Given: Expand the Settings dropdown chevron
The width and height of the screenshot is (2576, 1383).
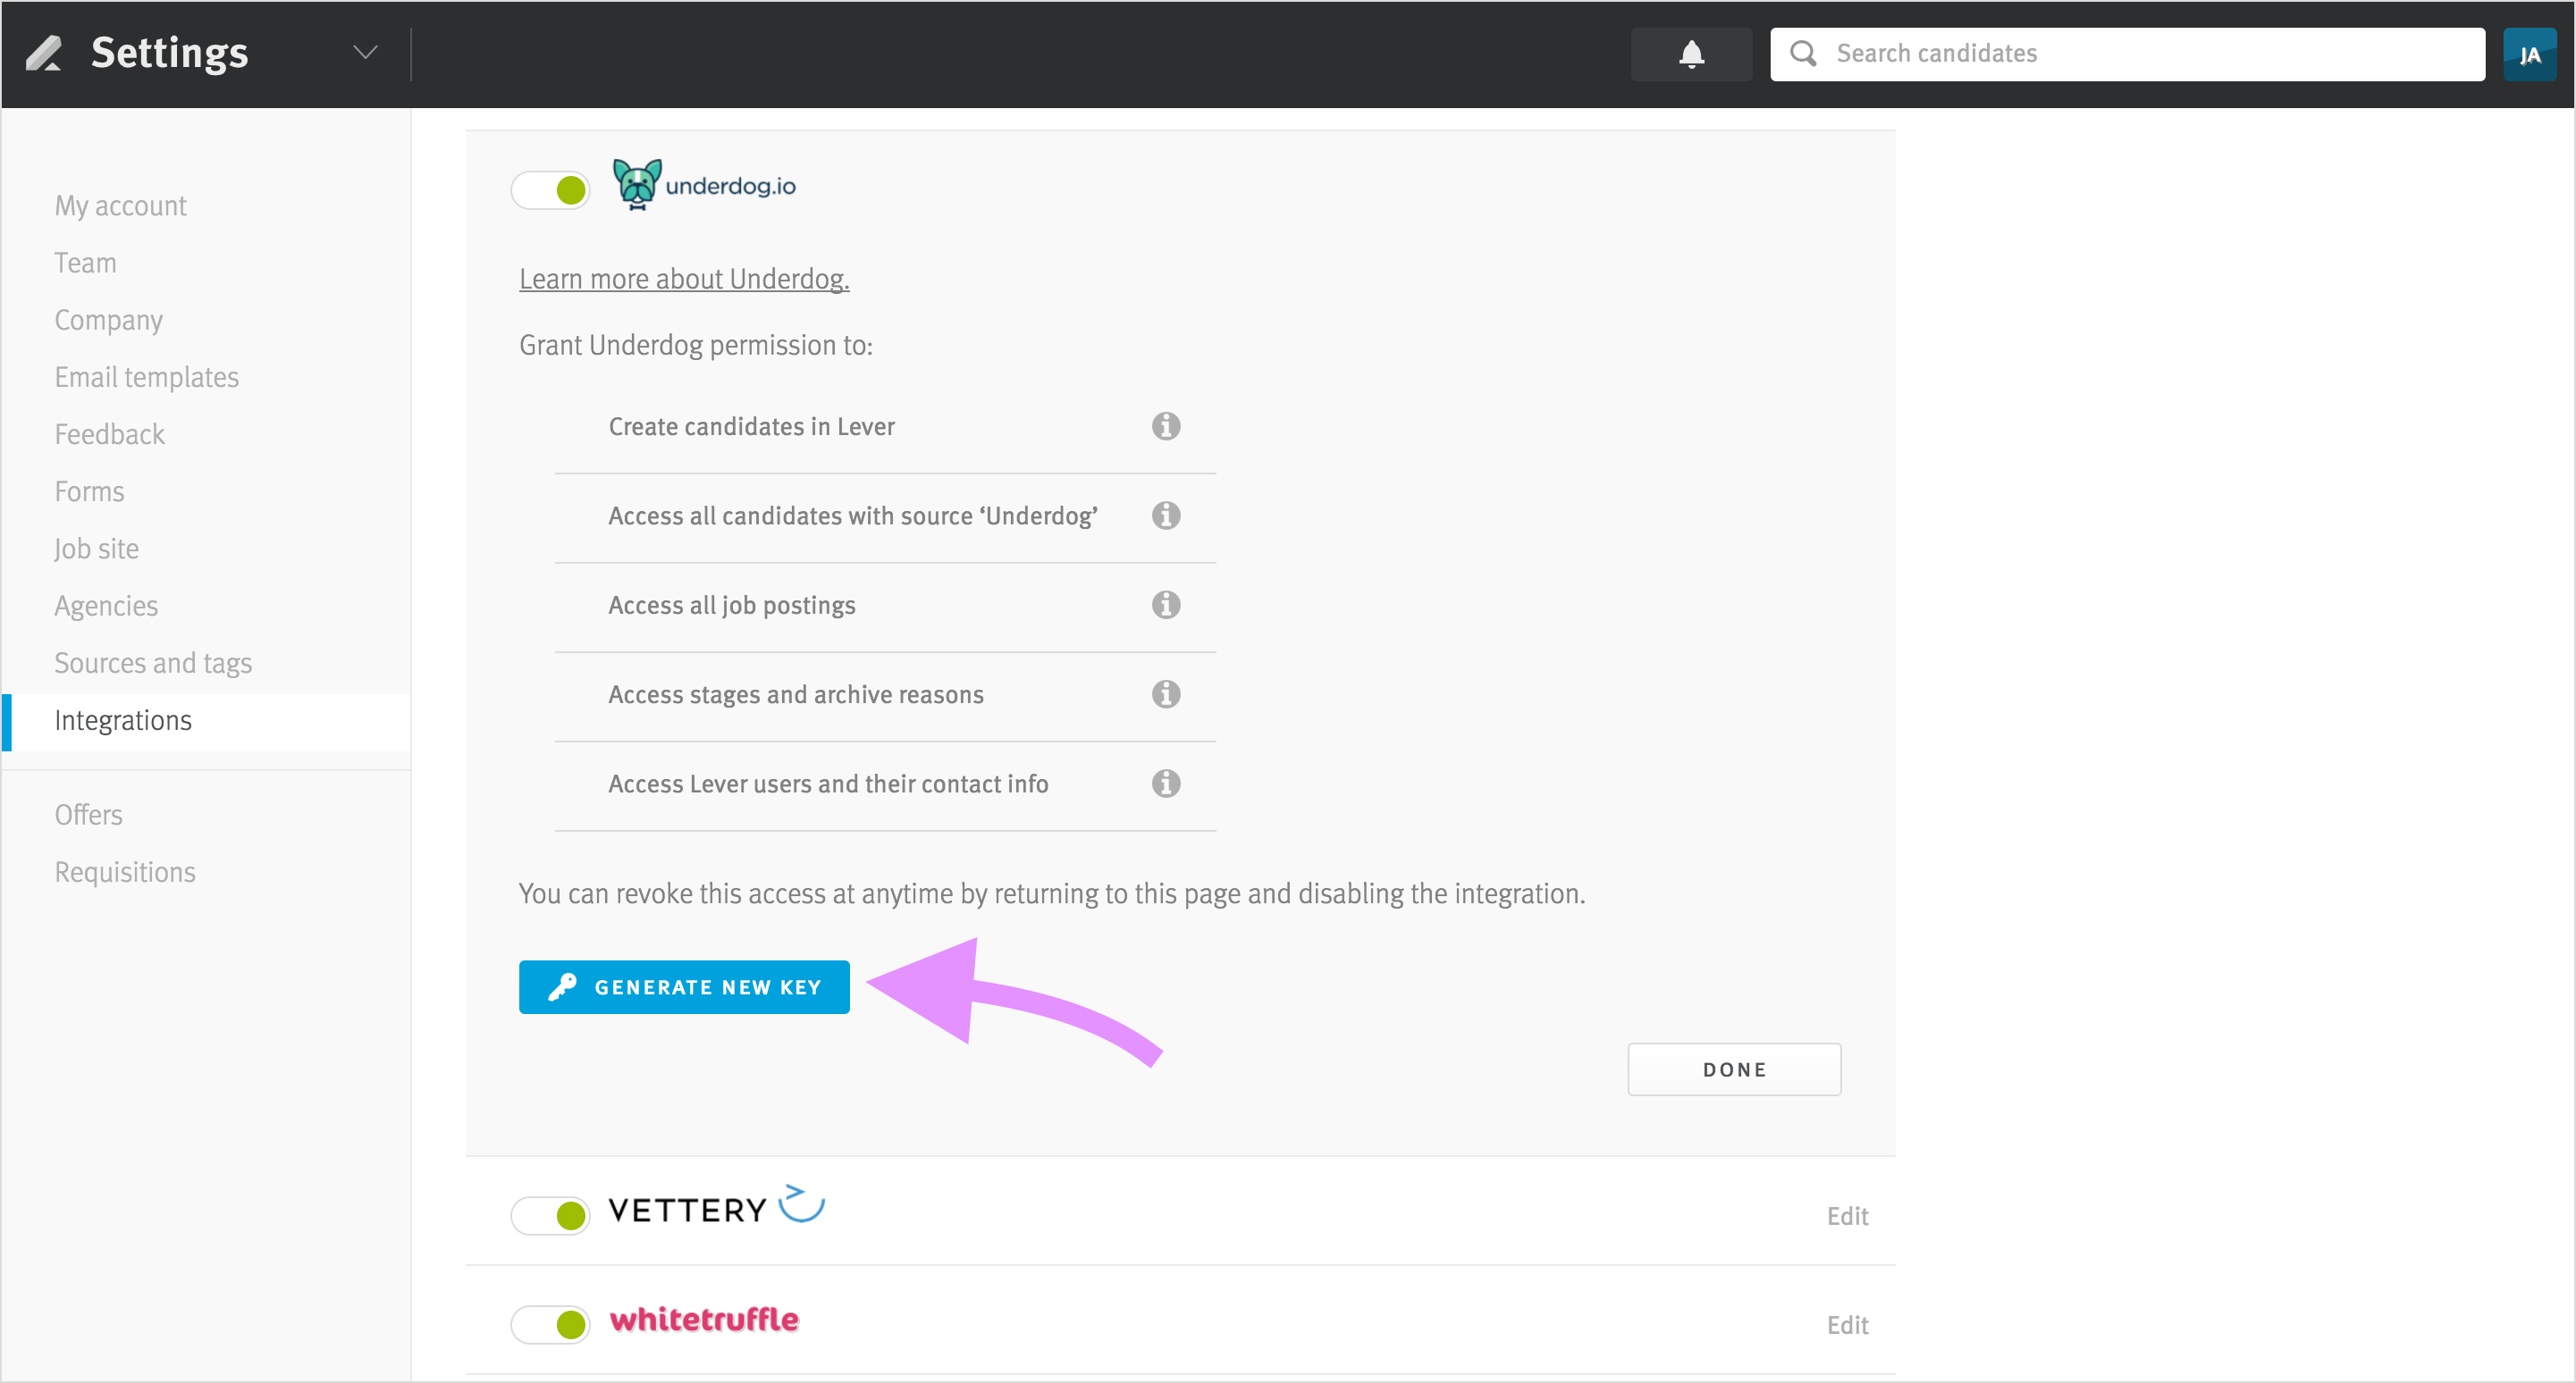Looking at the screenshot, I should (366, 53).
